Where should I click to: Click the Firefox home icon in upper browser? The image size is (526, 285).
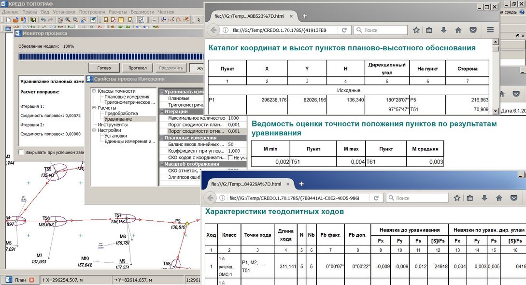[x=458, y=30]
